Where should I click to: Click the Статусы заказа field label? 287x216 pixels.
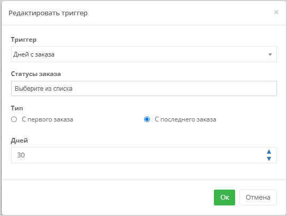(36, 74)
